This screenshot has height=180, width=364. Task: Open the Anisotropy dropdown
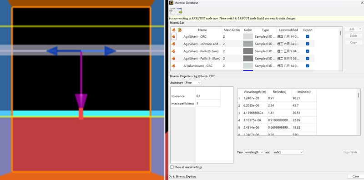[193, 83]
